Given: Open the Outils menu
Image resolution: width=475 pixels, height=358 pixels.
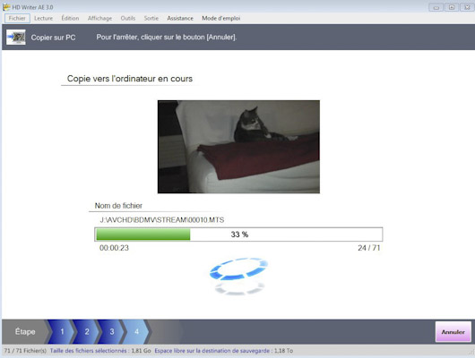Looking at the screenshot, I should tap(128, 18).
